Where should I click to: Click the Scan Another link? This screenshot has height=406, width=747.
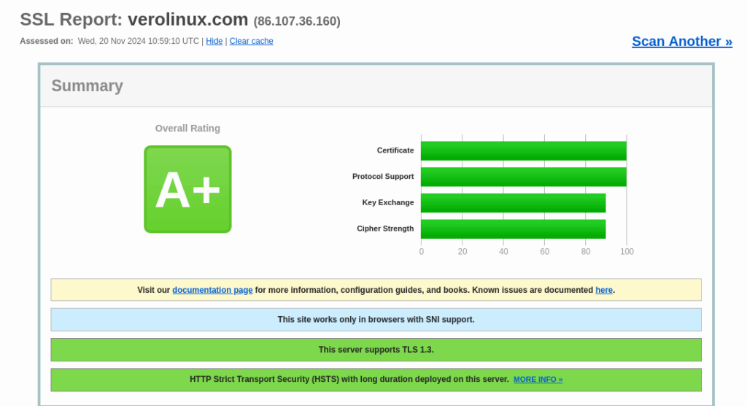pos(681,42)
